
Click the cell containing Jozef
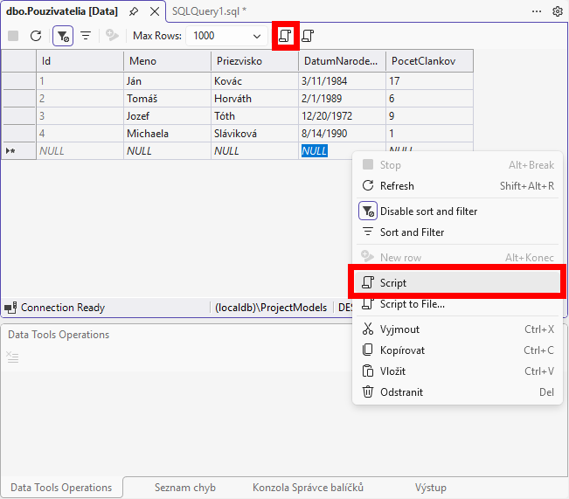[x=167, y=115]
